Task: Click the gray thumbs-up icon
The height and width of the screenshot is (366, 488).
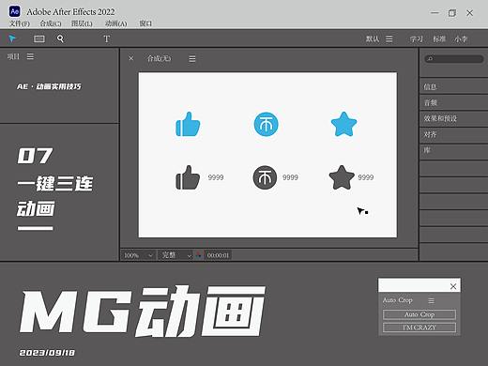Action: [x=188, y=177]
